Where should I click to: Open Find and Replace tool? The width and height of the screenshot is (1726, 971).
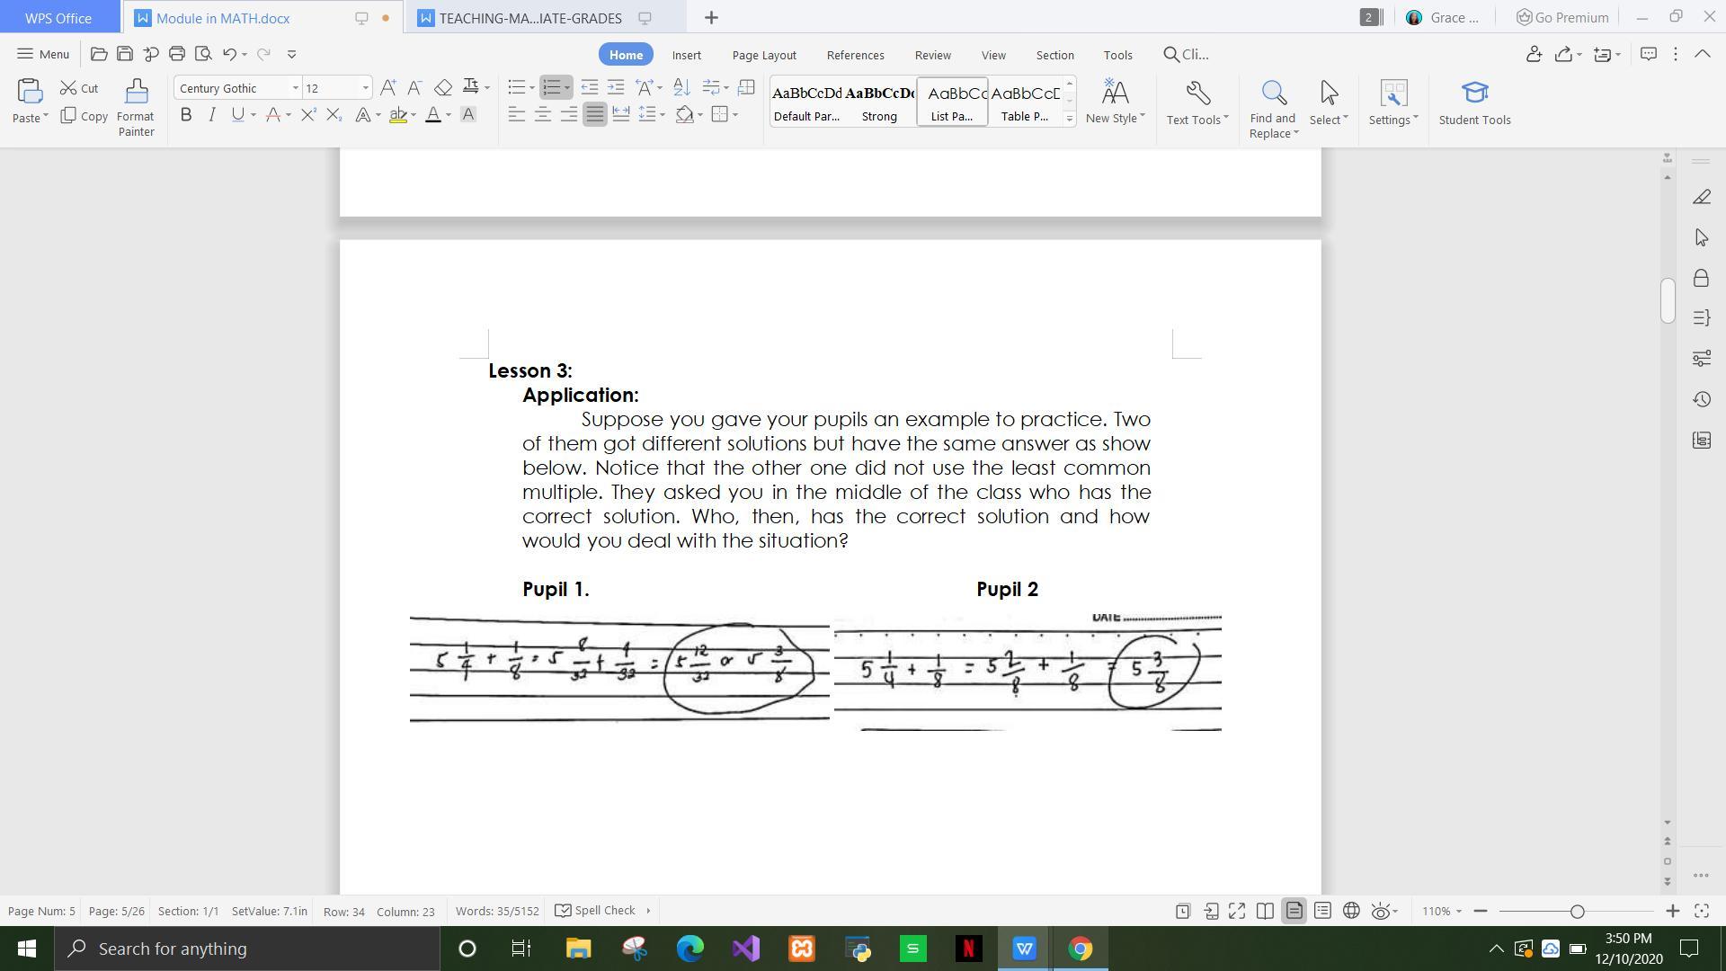pos(1273,108)
